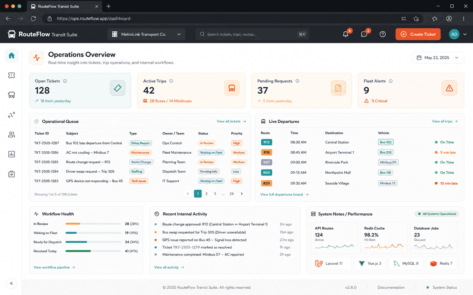Open a new browser tab
This screenshot has width=473, height=295.
coord(109,6)
